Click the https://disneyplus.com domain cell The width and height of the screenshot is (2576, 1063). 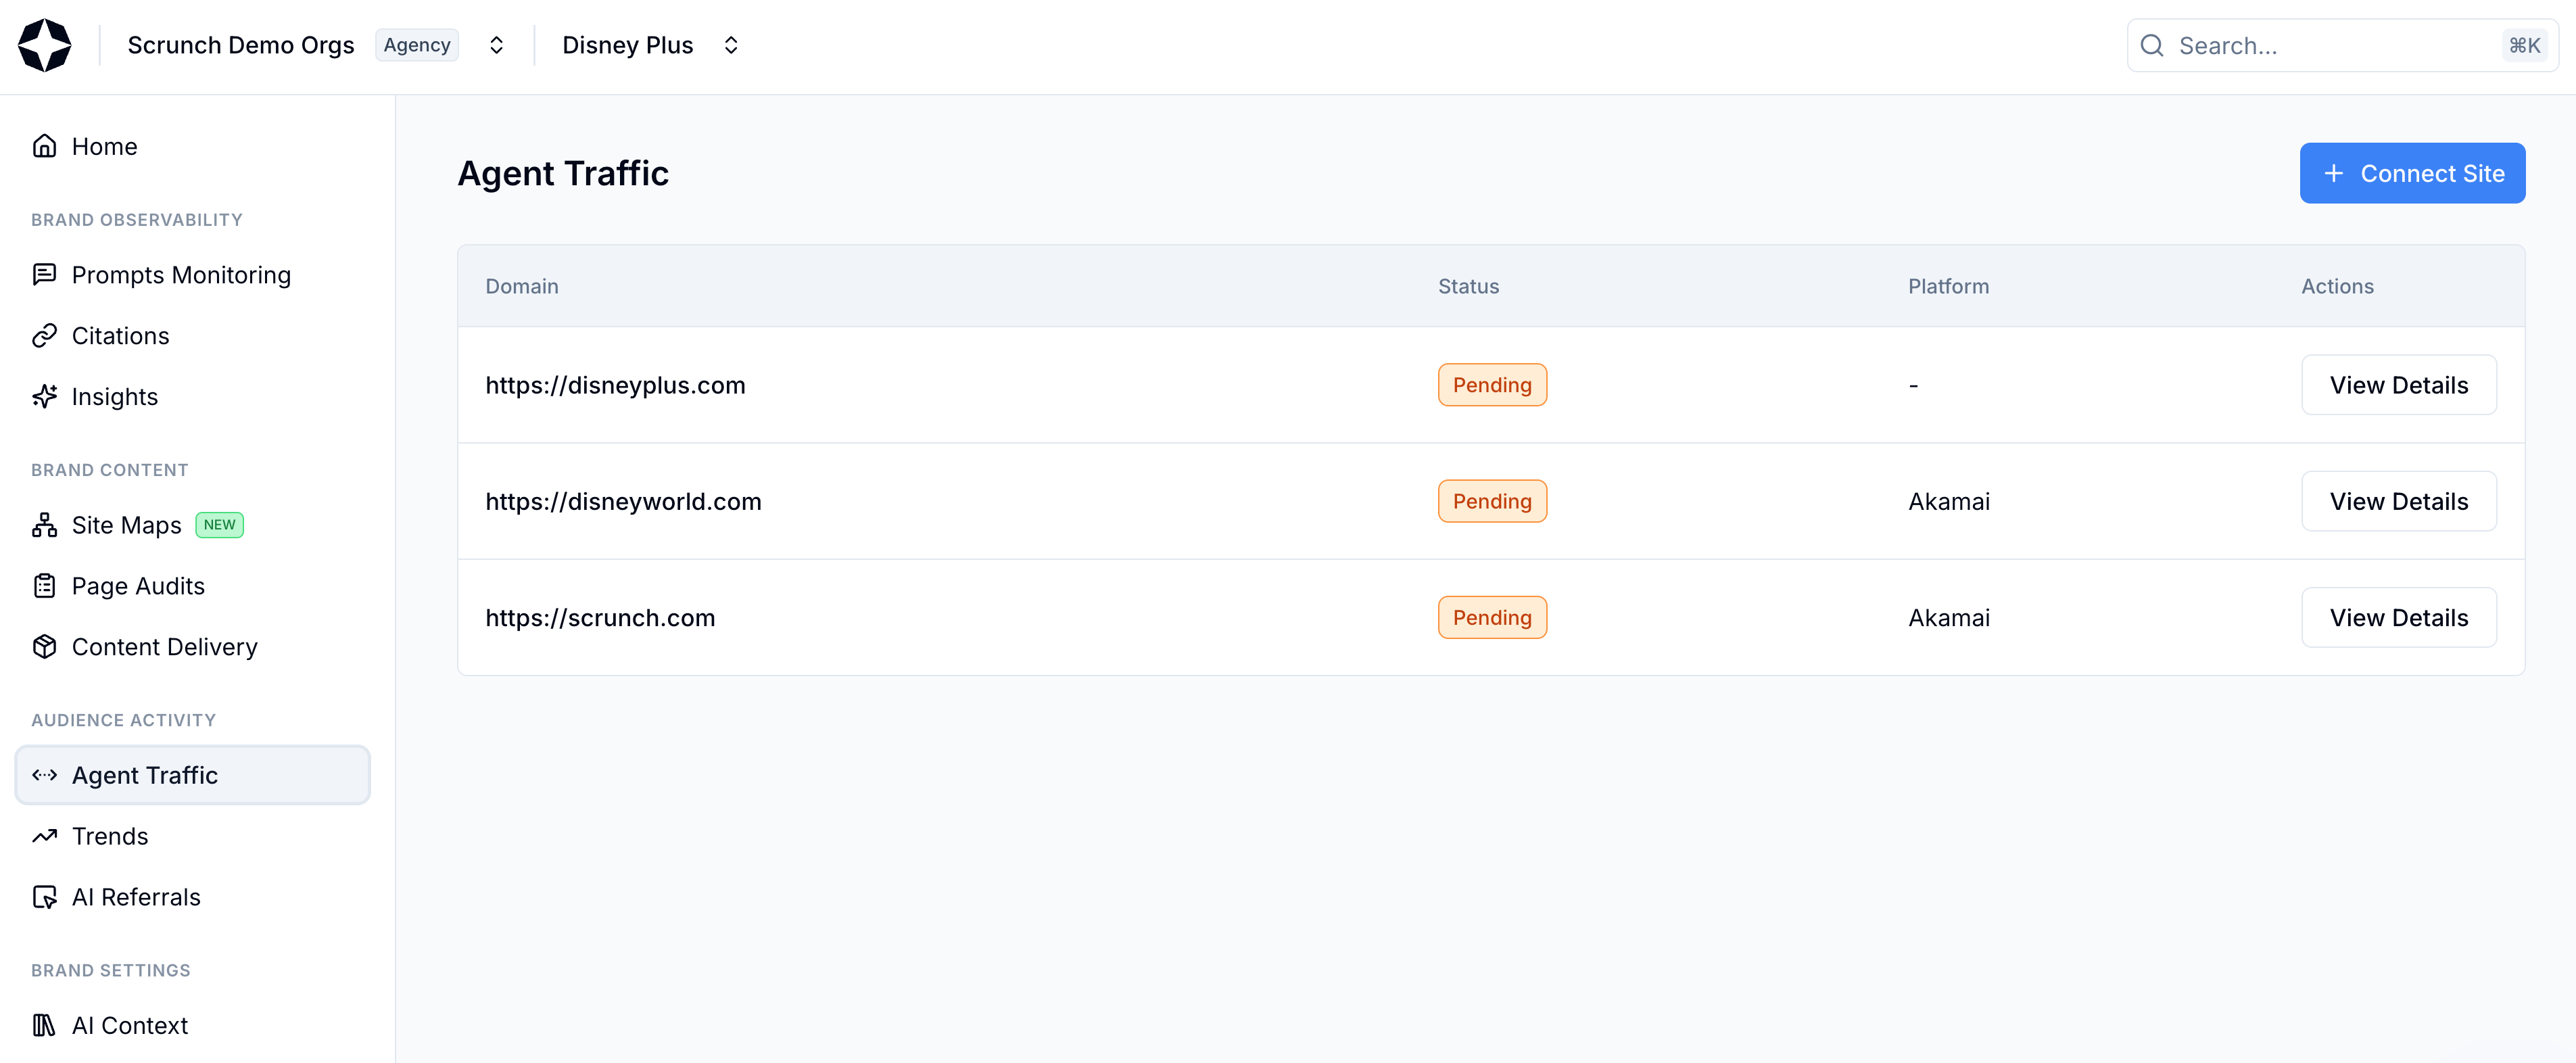[615, 385]
